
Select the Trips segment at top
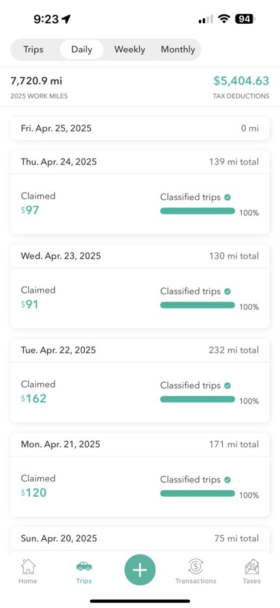(33, 50)
